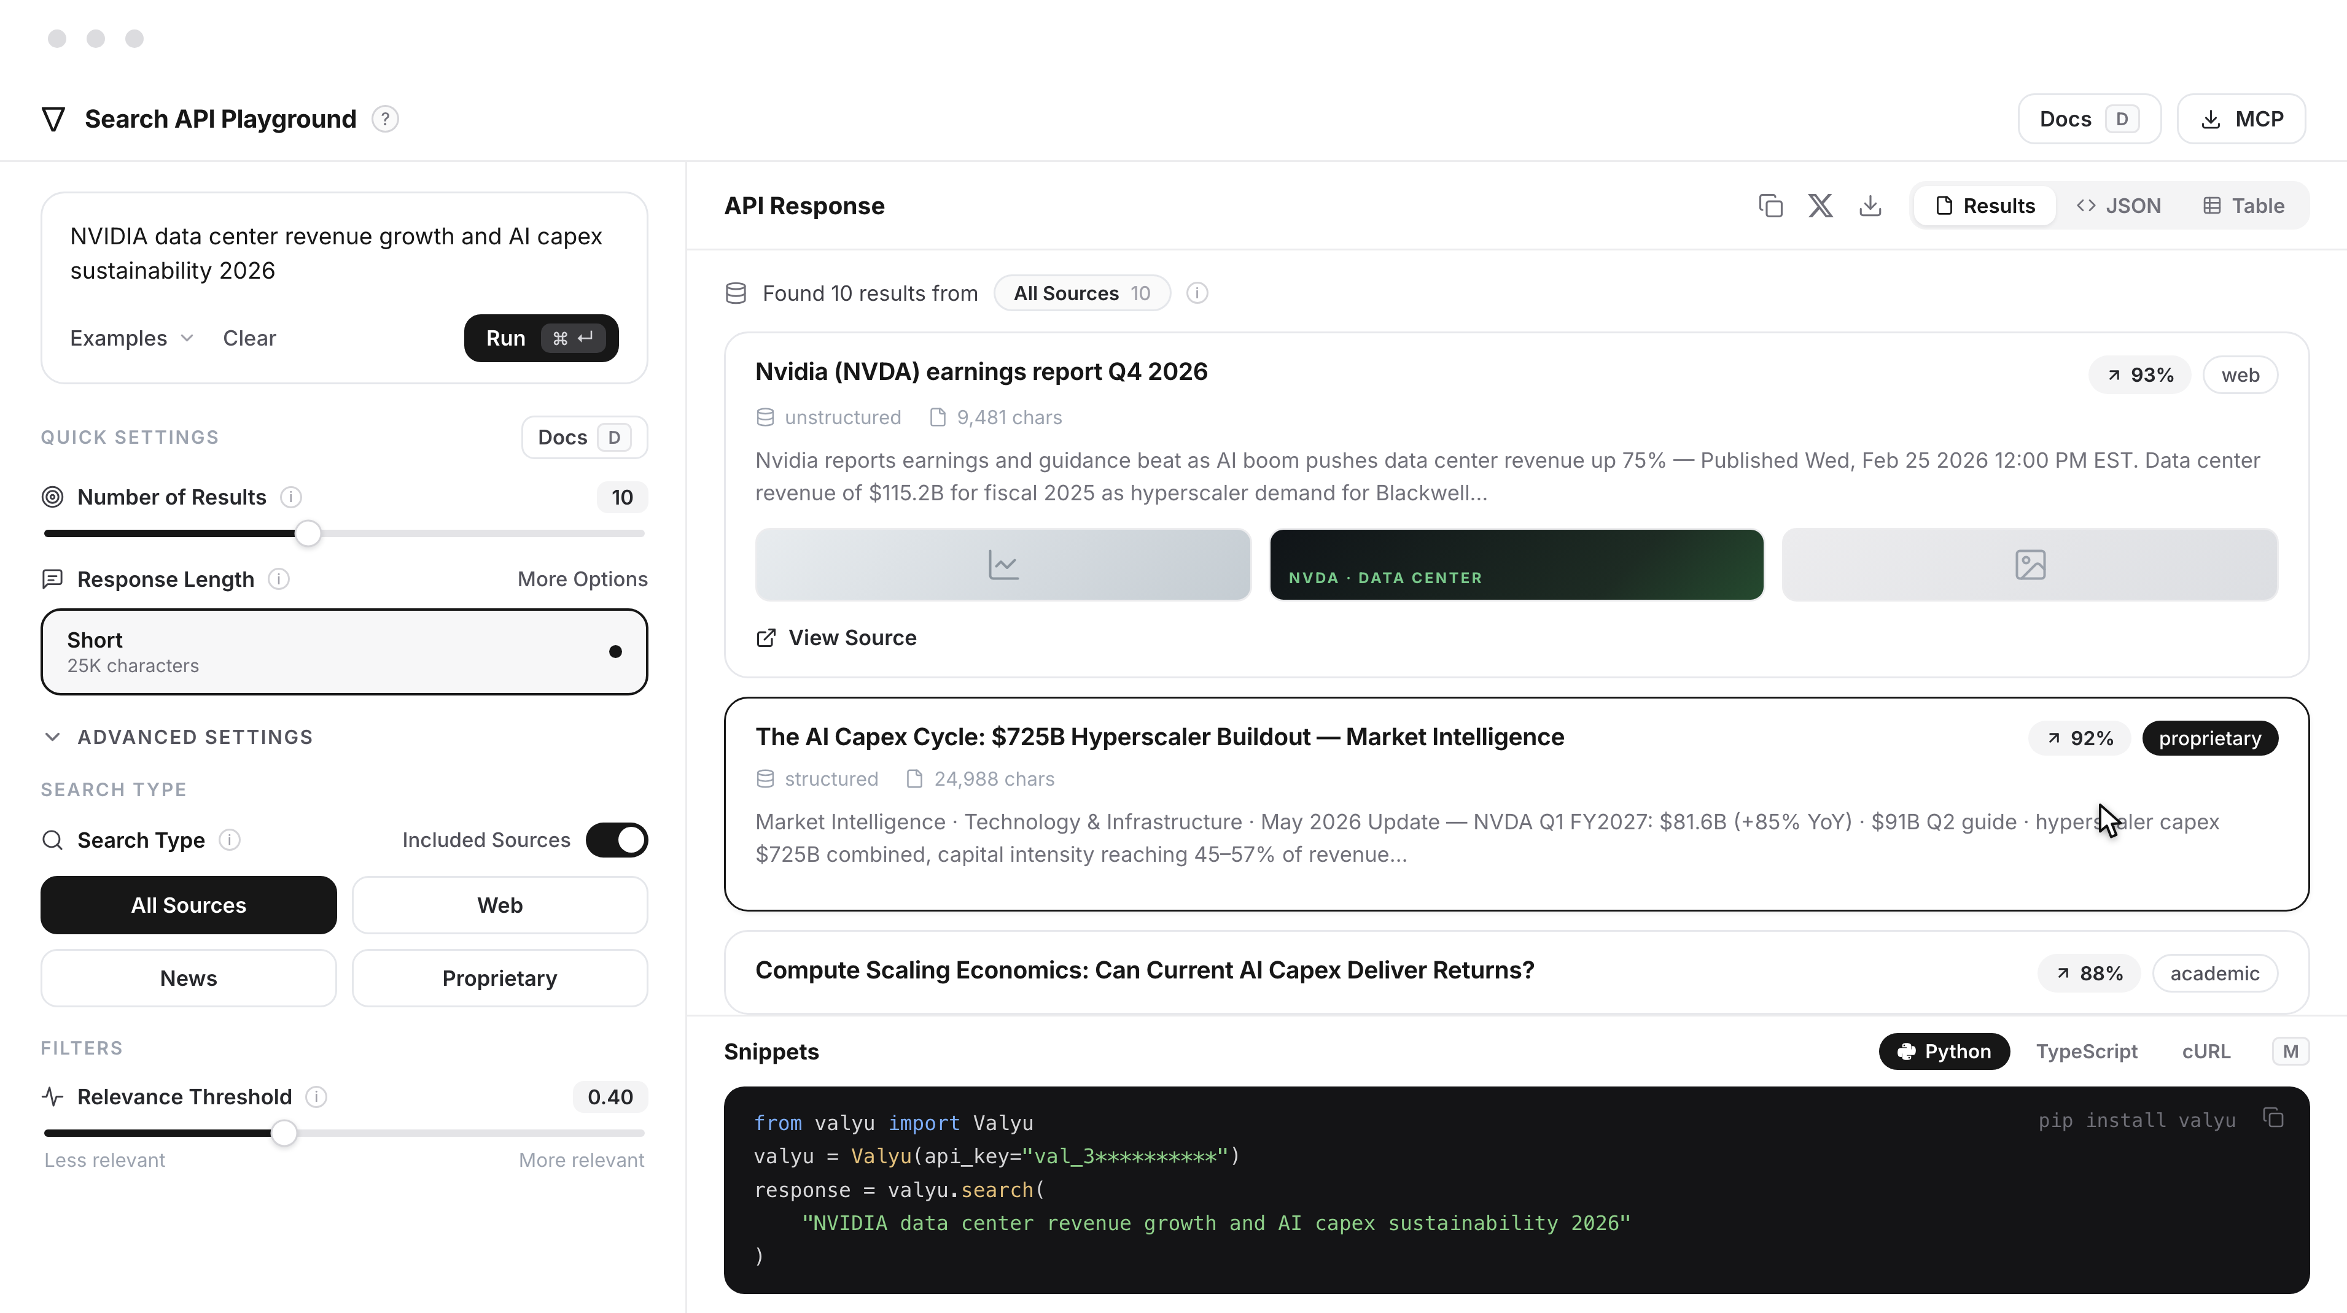Viewport: 2347px width, 1313px height.
Task: Click the 88% relevance score badge
Action: [x=2089, y=974]
